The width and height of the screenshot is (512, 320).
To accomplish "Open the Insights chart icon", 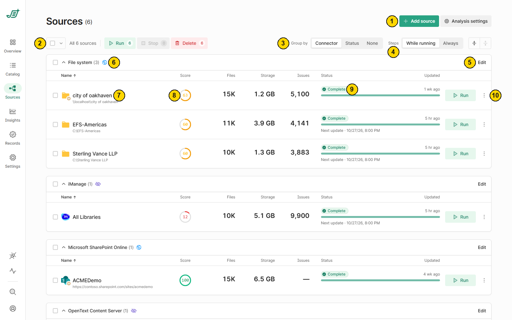I will pyautogui.click(x=13, y=111).
